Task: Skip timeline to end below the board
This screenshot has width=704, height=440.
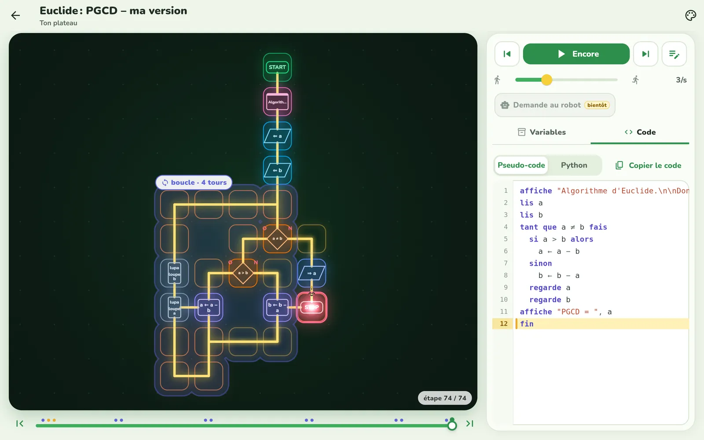Action: [x=469, y=424]
